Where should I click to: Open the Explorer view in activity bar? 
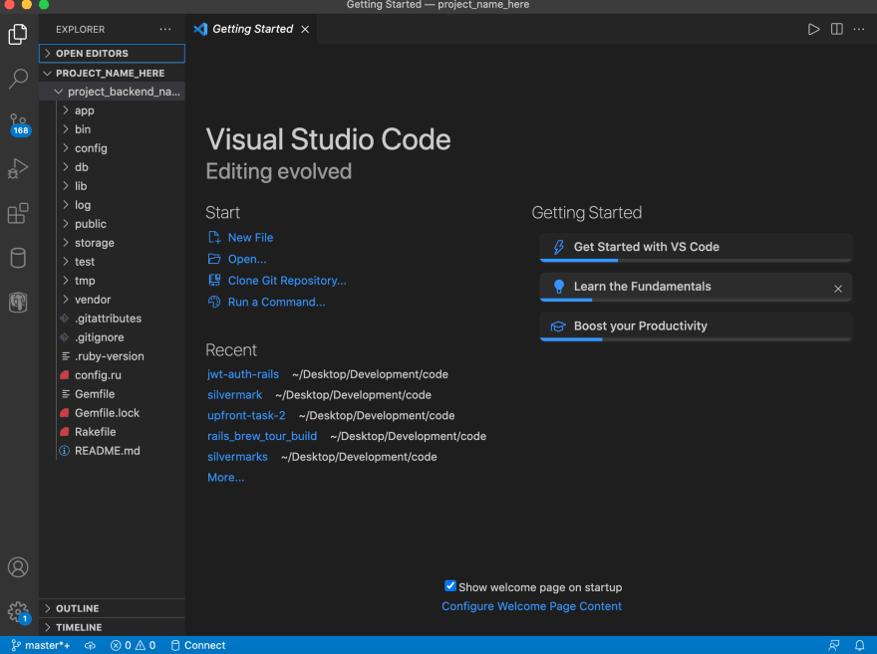[x=18, y=35]
